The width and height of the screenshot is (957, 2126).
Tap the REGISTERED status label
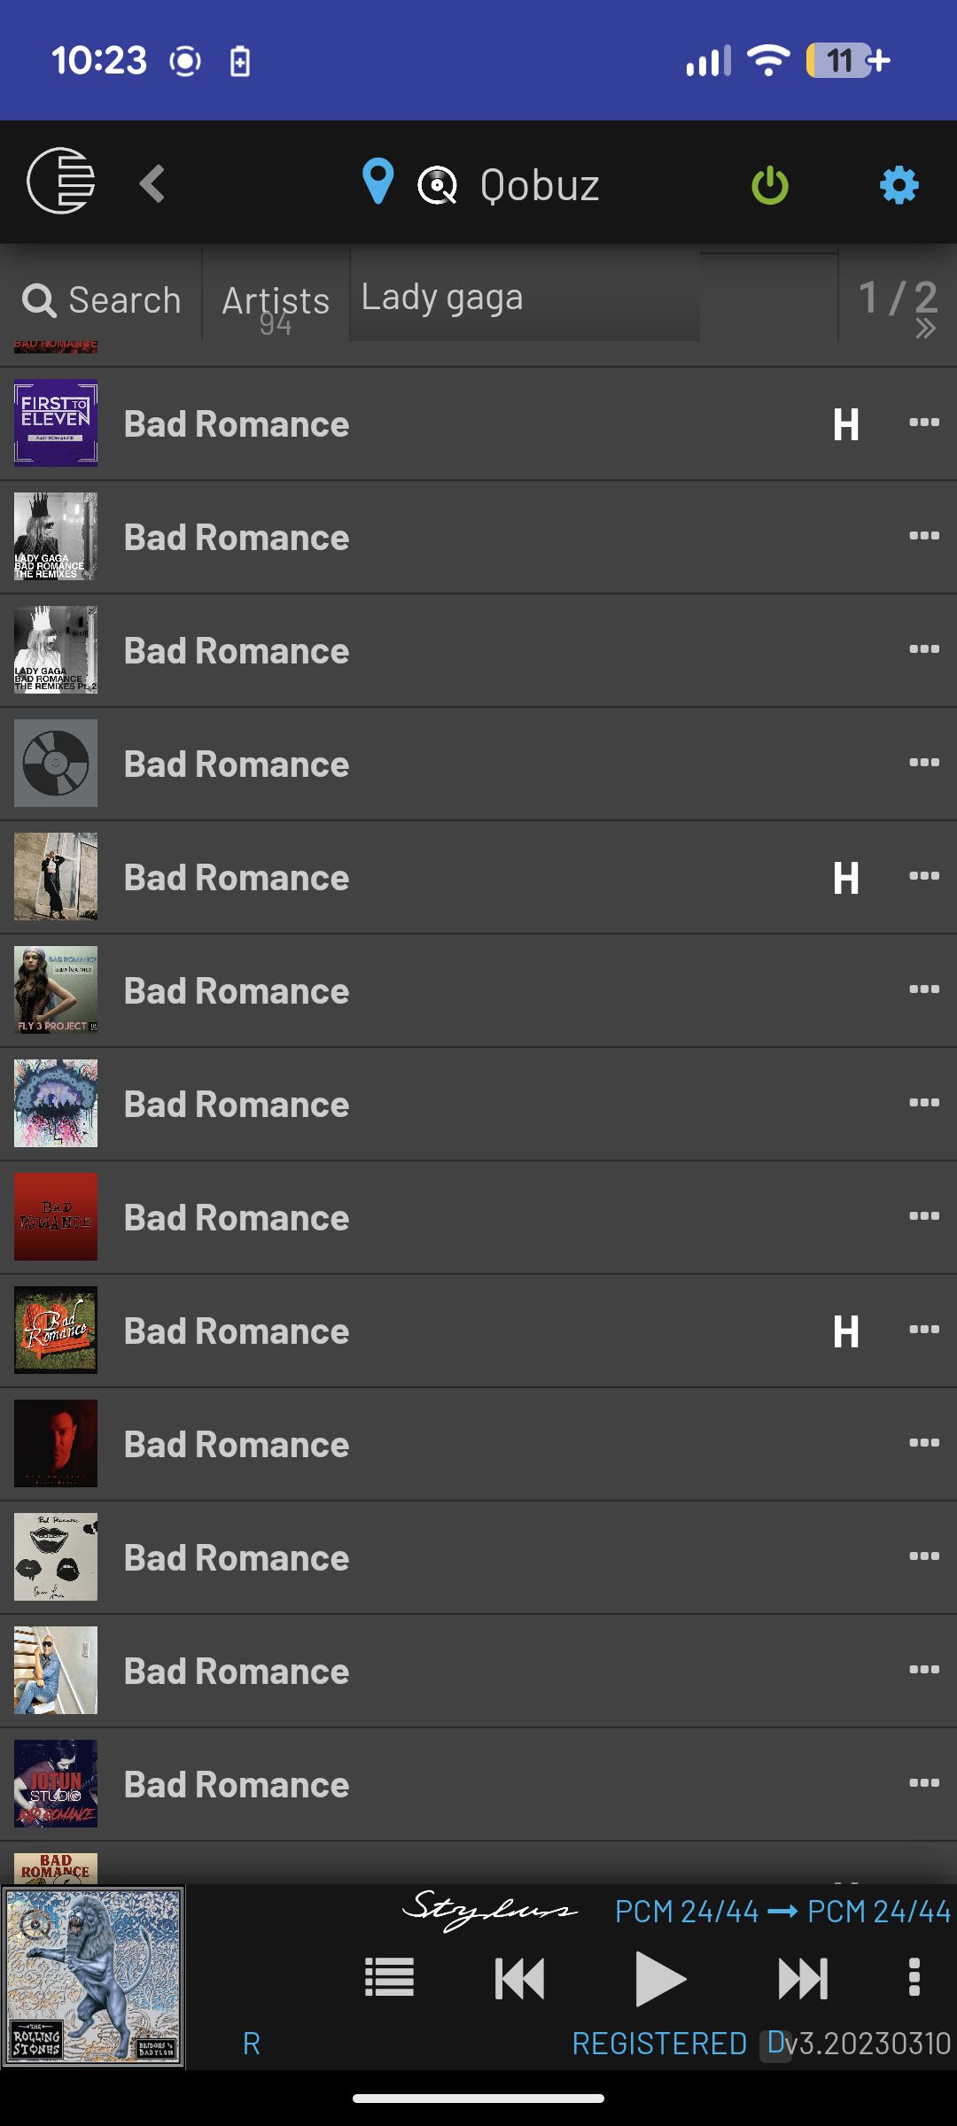pyautogui.click(x=659, y=2044)
